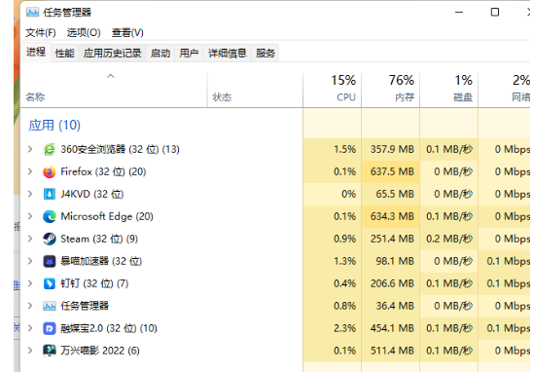Expand the 融媒宝2.0 process group
Image resolution: width=533 pixels, height=372 pixels.
[x=30, y=328]
